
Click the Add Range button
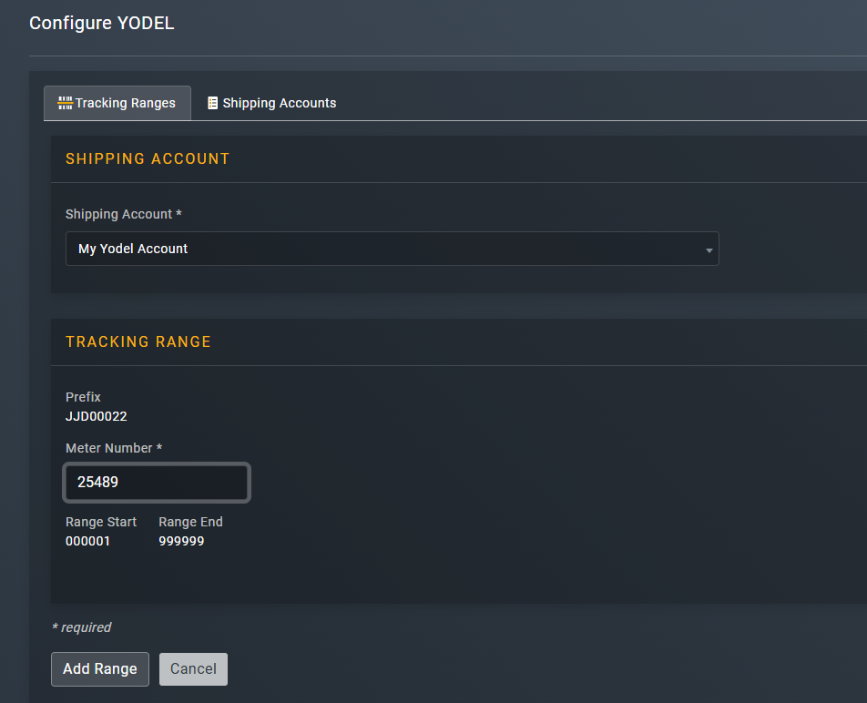(x=100, y=668)
